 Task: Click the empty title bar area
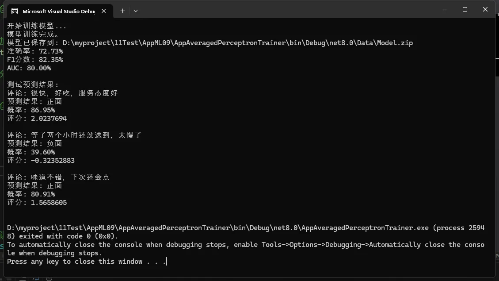pos(287,10)
